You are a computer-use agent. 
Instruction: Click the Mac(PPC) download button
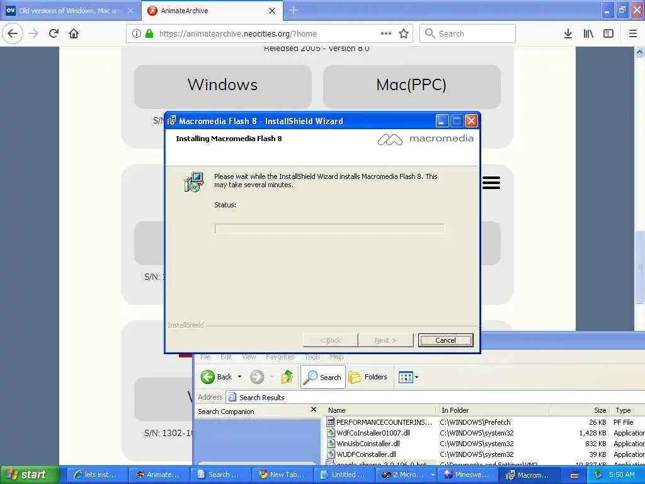411,86
